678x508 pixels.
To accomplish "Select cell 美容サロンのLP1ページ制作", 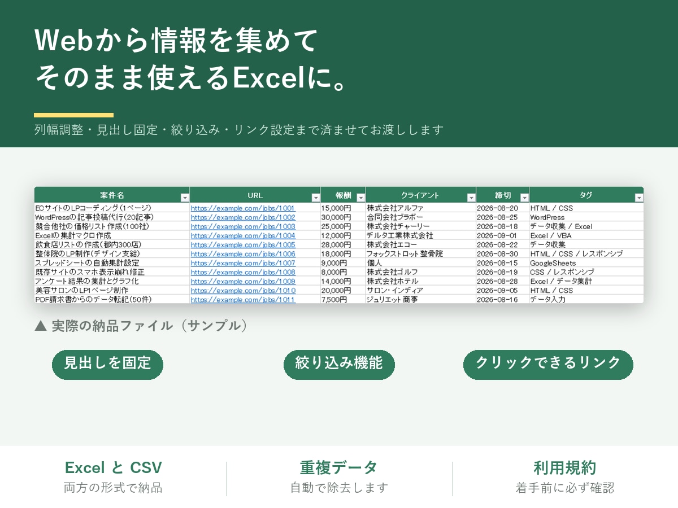I will click(112, 291).
